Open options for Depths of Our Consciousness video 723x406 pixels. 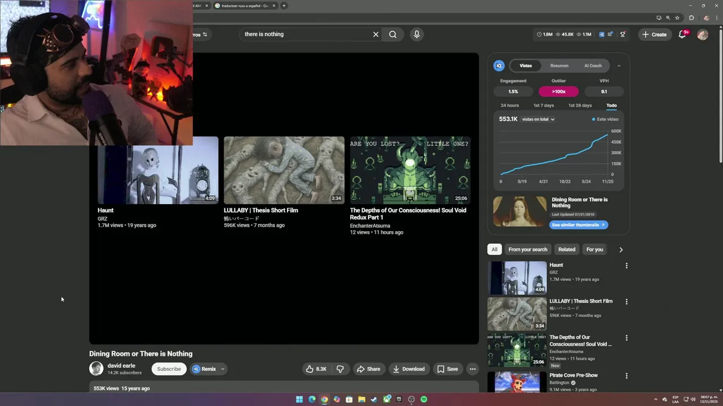pyautogui.click(x=626, y=338)
